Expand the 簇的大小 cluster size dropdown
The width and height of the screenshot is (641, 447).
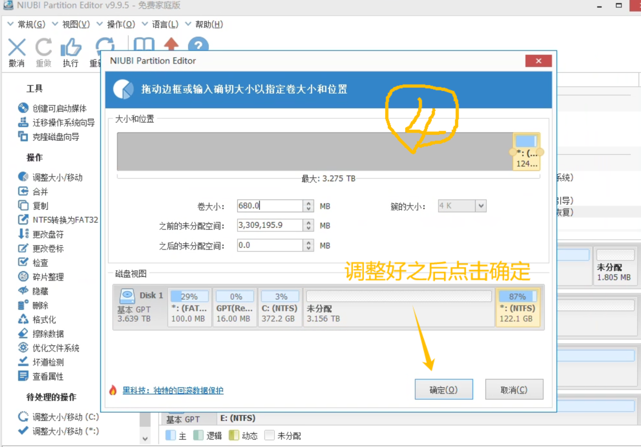[x=481, y=206]
